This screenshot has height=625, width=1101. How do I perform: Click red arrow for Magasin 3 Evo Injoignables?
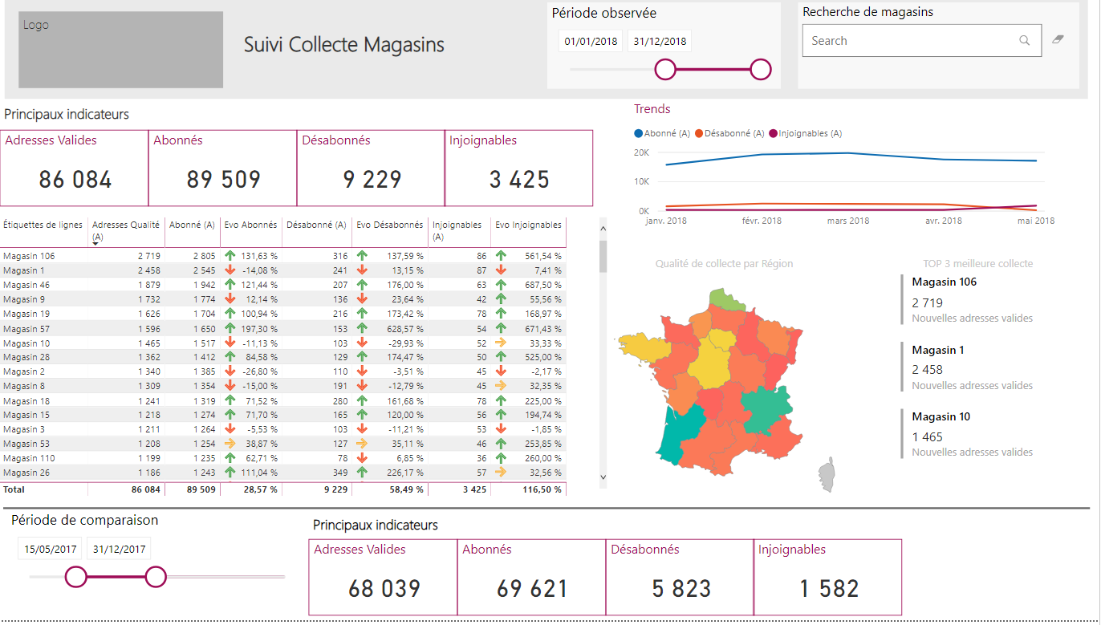502,429
